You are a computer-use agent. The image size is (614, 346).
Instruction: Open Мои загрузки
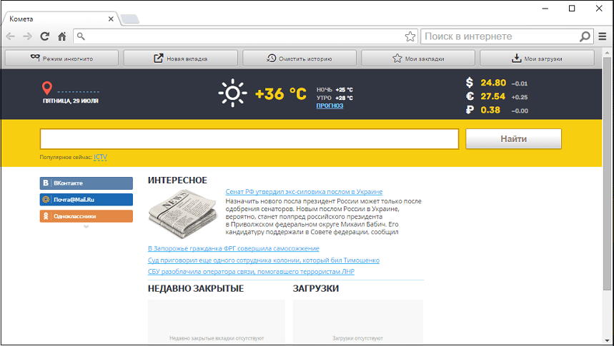(537, 58)
